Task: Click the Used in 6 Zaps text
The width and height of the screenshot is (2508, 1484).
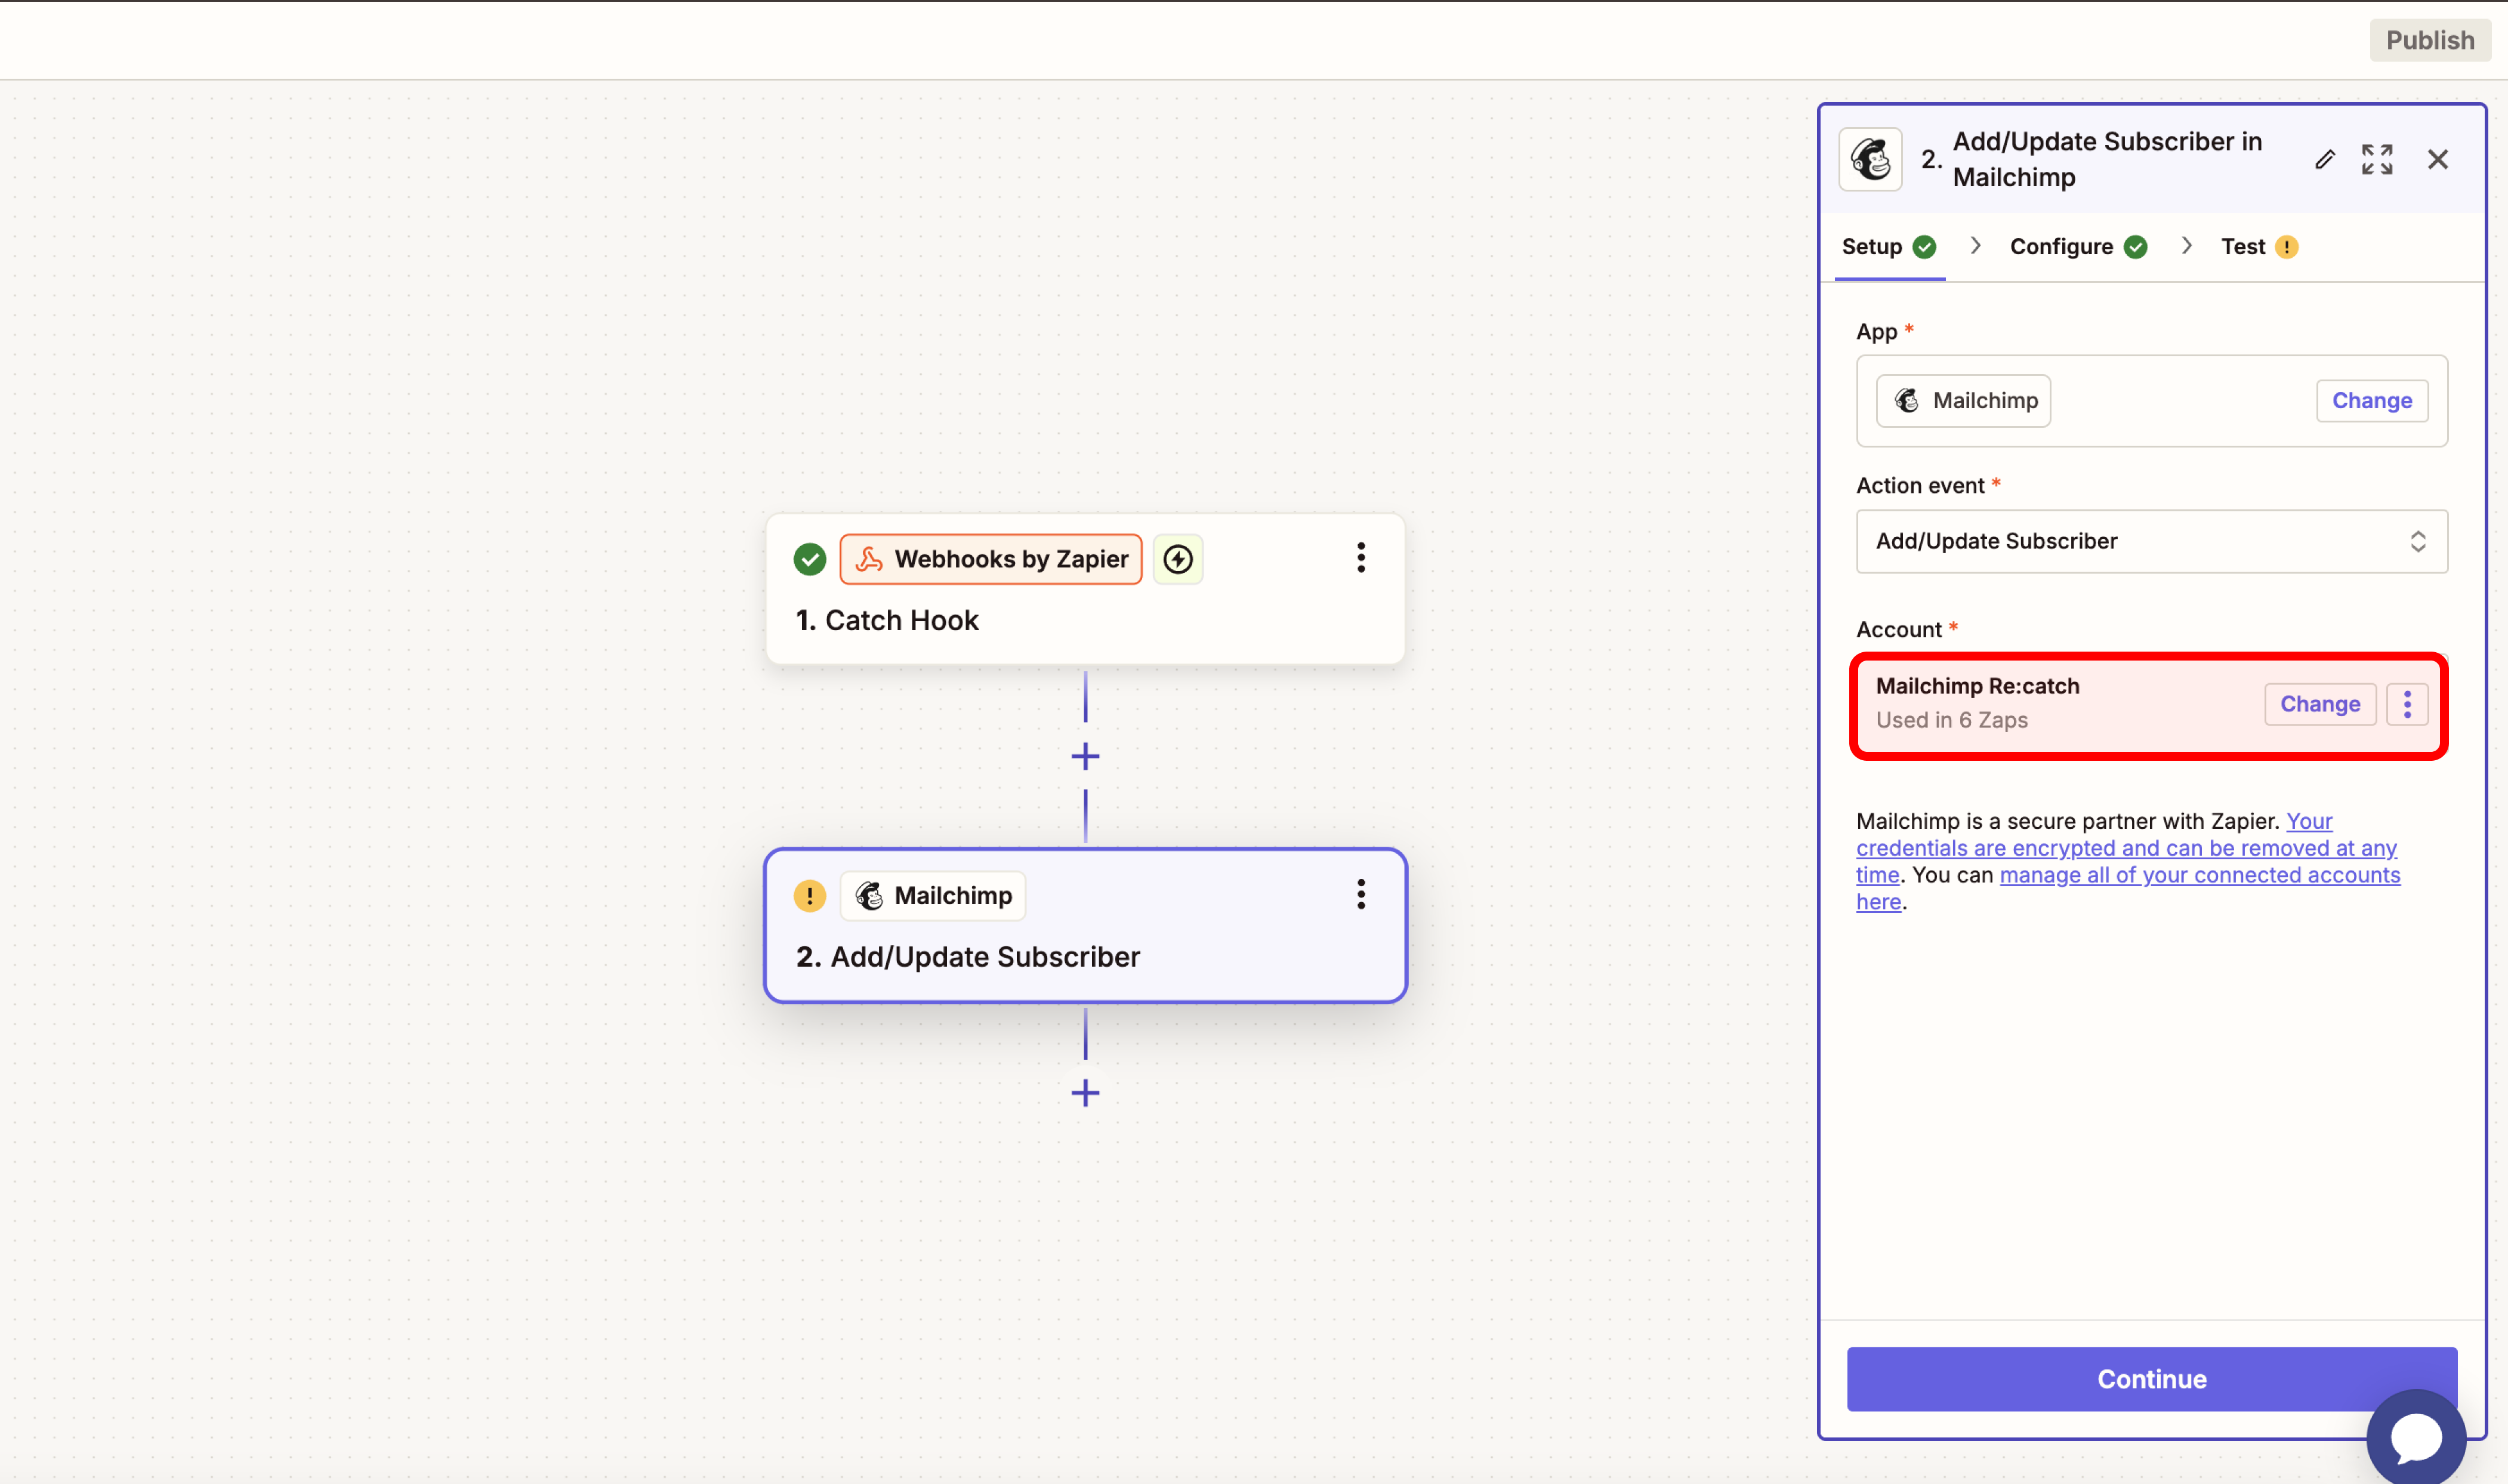Action: (x=1952, y=721)
